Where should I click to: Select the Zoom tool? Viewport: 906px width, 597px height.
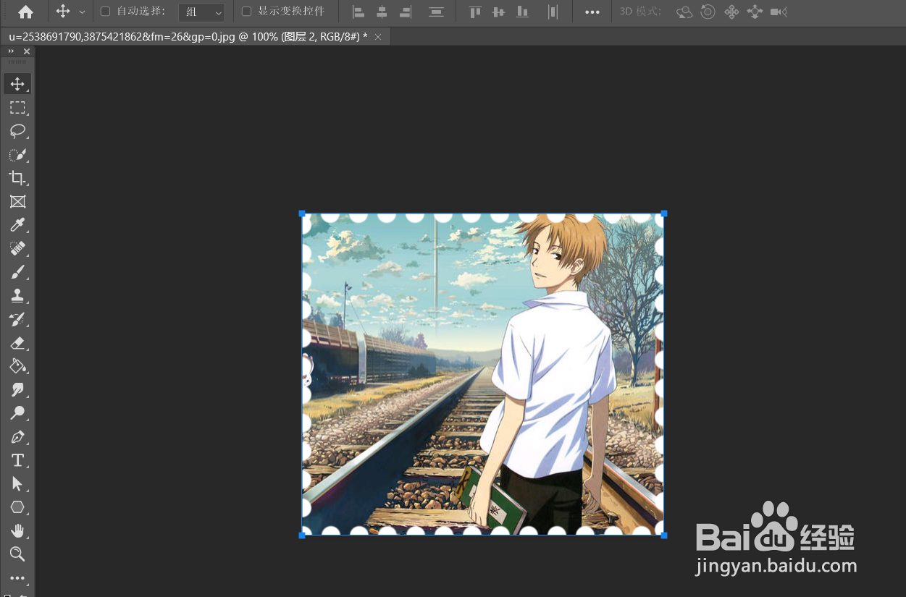point(17,554)
